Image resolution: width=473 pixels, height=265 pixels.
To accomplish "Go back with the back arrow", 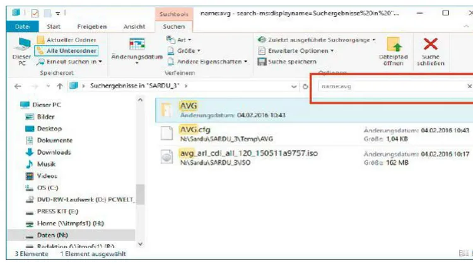I will (18, 86).
